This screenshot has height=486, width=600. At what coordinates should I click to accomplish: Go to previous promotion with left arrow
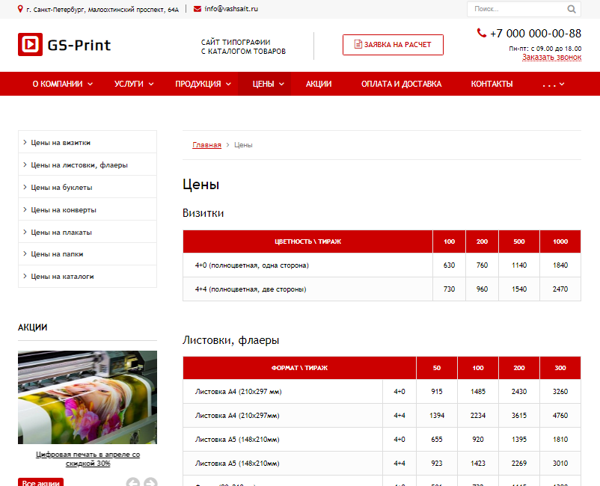click(132, 483)
